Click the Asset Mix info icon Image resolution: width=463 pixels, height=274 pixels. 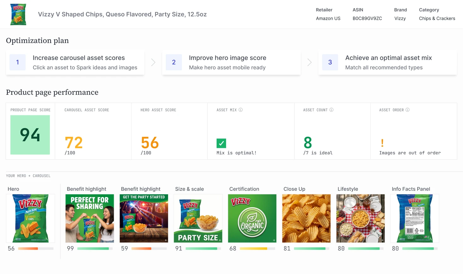pyautogui.click(x=241, y=110)
